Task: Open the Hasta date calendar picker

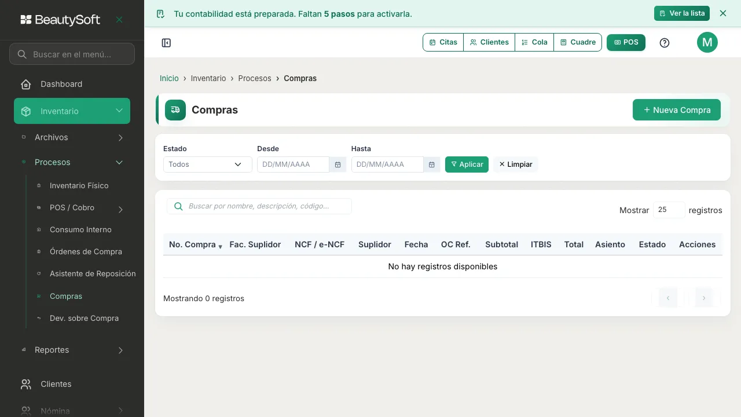Action: 431,164
